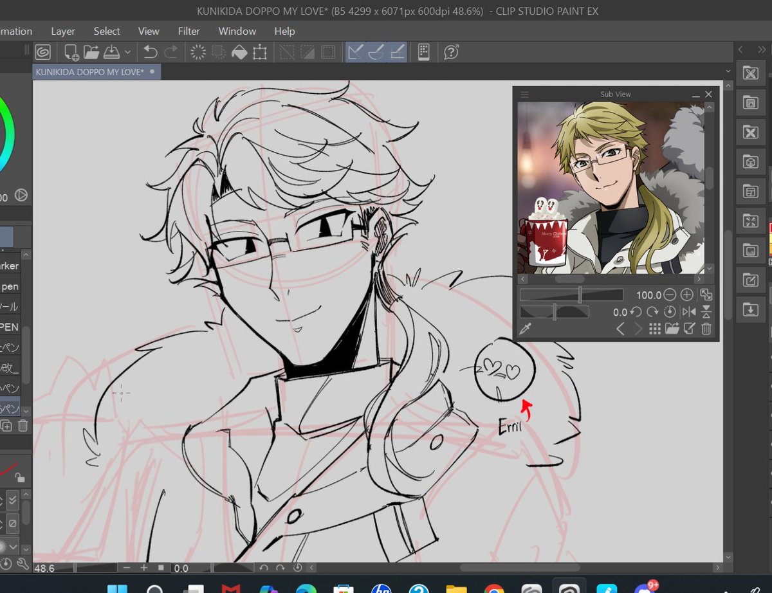Image resolution: width=772 pixels, height=593 pixels.
Task: Reset Sub View image rotation
Action: [x=670, y=312]
